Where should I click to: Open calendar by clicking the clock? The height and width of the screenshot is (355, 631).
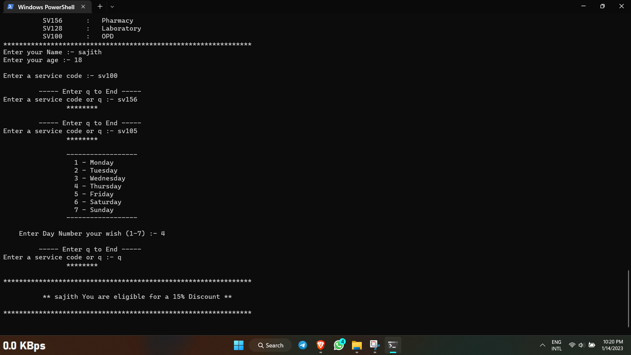point(612,345)
